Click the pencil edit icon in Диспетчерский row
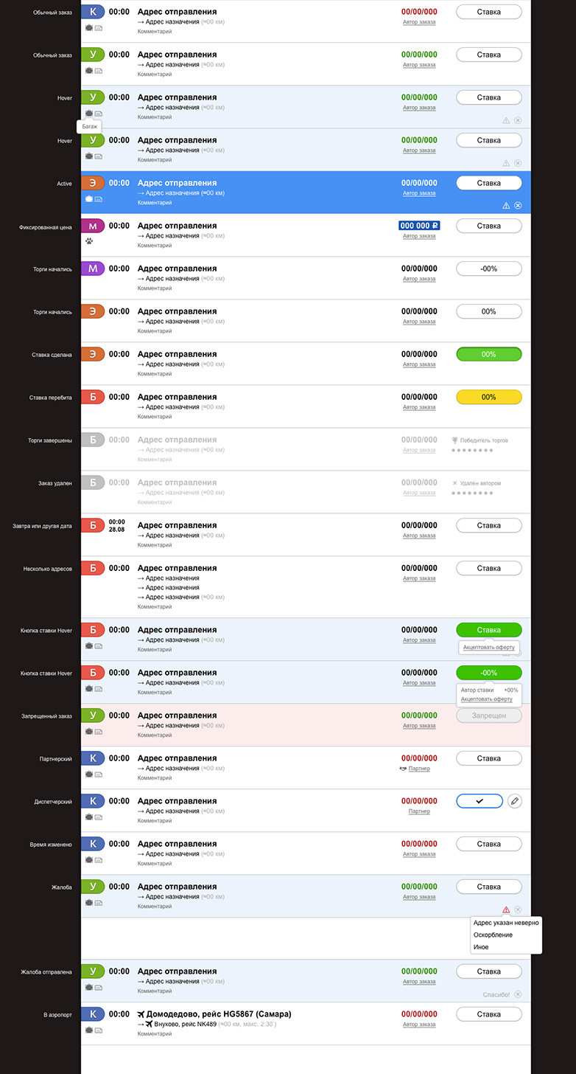The width and height of the screenshot is (576, 1074). pos(515,801)
